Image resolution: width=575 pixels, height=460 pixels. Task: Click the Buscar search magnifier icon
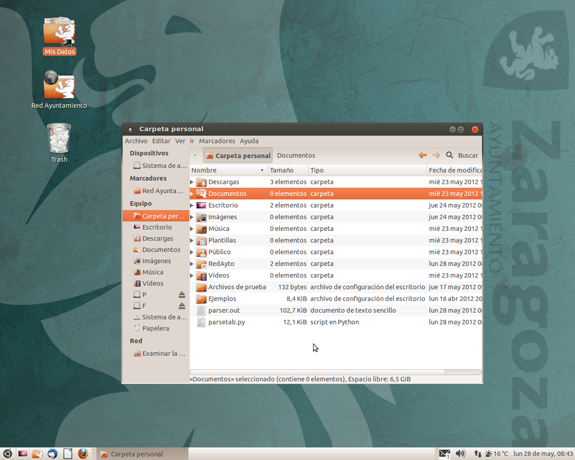450,155
